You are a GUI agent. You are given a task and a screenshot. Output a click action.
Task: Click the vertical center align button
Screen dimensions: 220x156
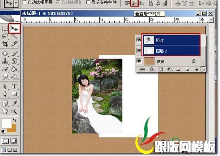coord(134,3)
